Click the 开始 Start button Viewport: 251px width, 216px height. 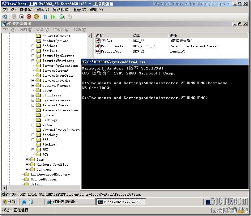pyautogui.click(x=9, y=201)
